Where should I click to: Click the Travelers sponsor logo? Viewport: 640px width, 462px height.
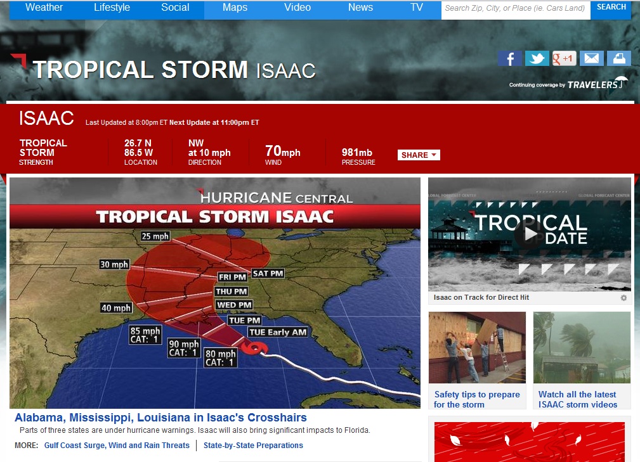pyautogui.click(x=597, y=84)
